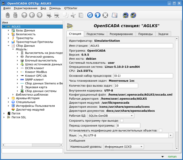Switch to the Подсистемы tab
Viewport: 183px width, 160px height.
click(95, 34)
